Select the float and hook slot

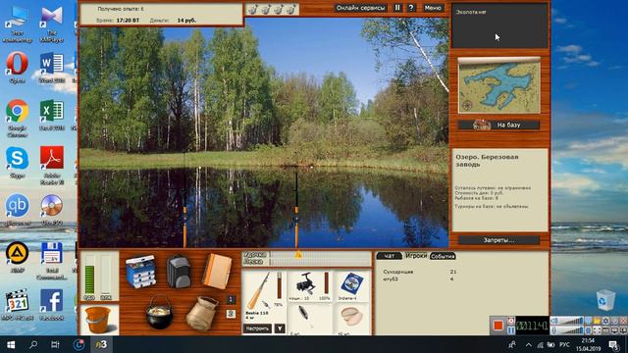click(x=309, y=319)
